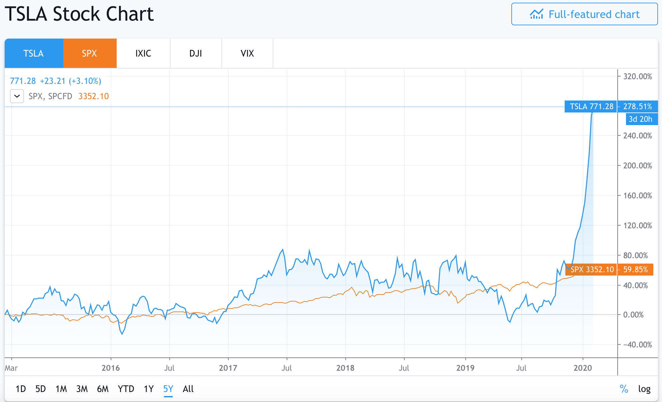Click the TSLA 771.28 price label
The image size is (662, 402).
[591, 106]
